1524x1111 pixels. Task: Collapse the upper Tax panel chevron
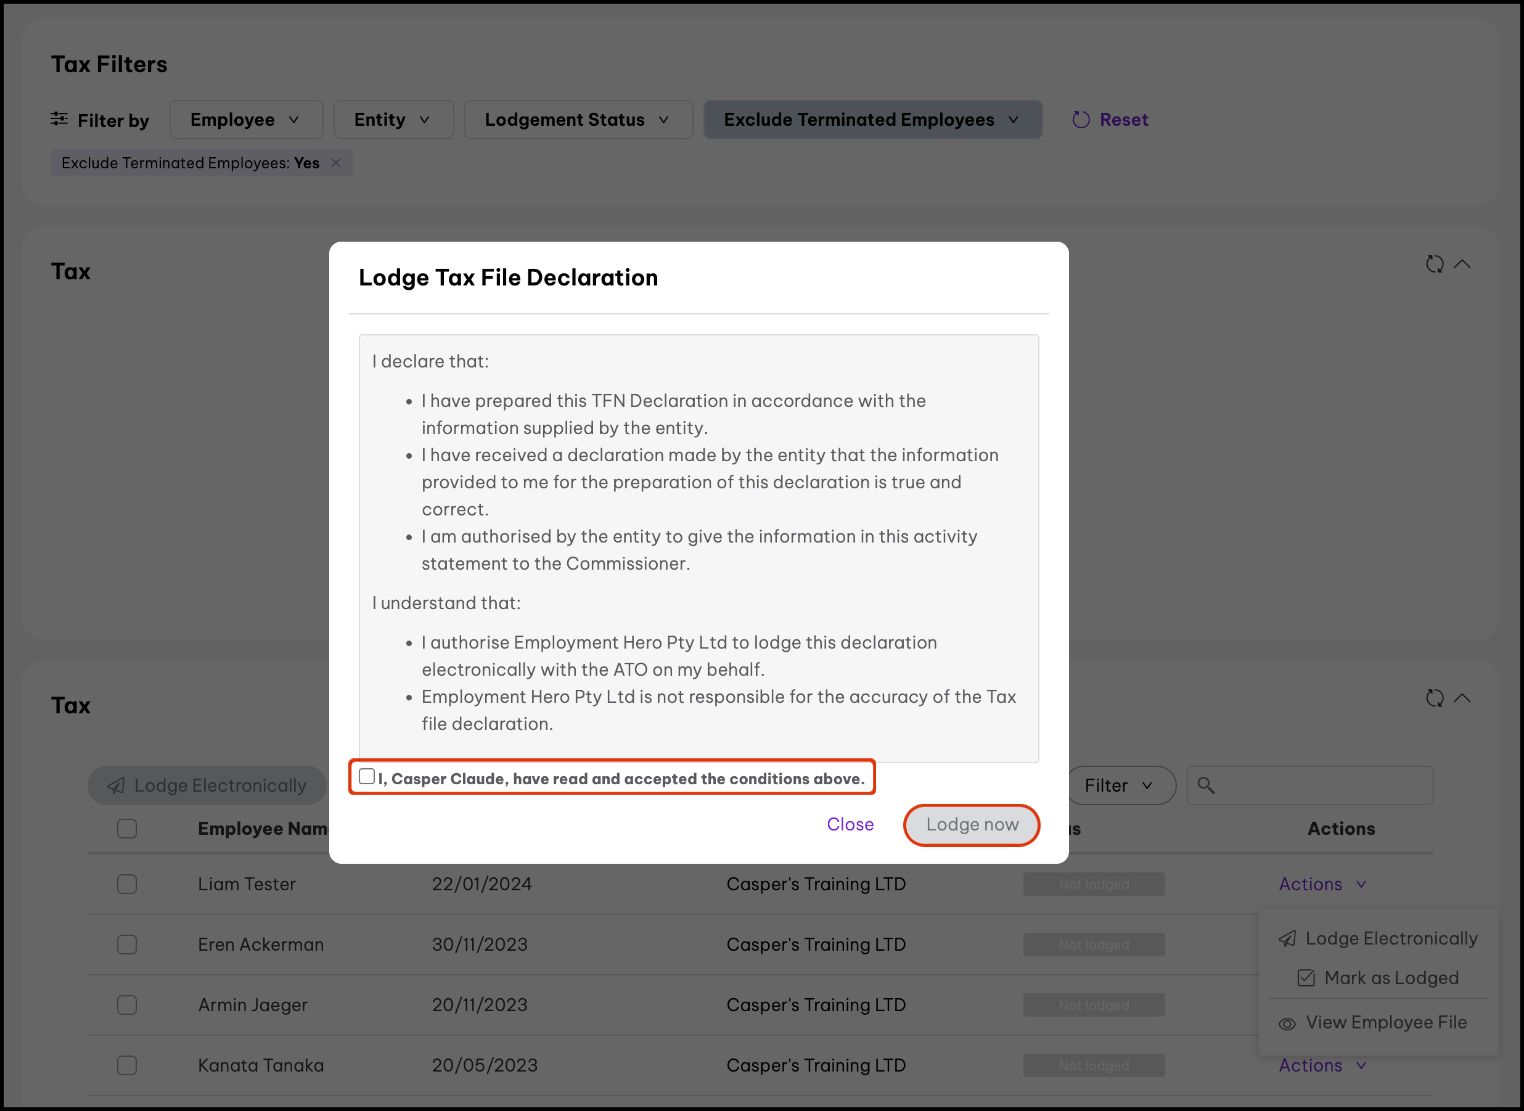point(1462,264)
